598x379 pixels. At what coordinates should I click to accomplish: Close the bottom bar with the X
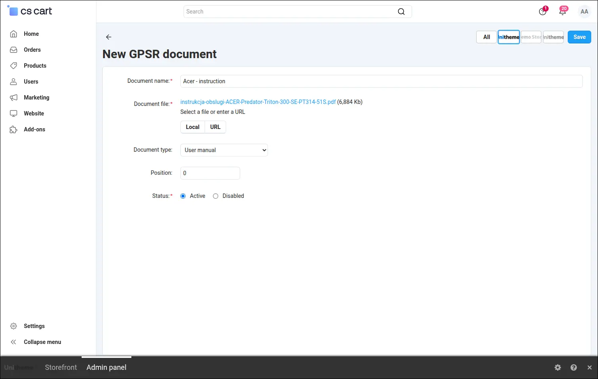590,367
